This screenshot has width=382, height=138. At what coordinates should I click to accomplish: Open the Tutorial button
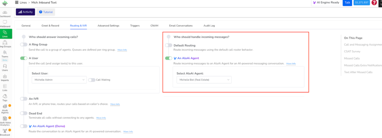[46, 12]
